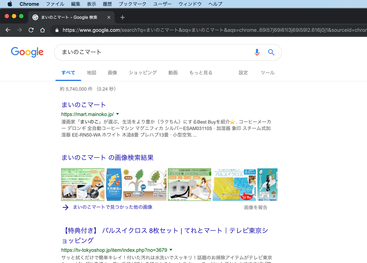
Task: Click the Google logo to return home
Action: point(27,52)
